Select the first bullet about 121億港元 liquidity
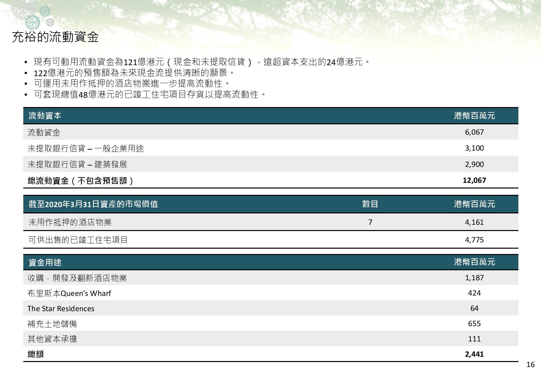541x374 pixels. point(202,62)
